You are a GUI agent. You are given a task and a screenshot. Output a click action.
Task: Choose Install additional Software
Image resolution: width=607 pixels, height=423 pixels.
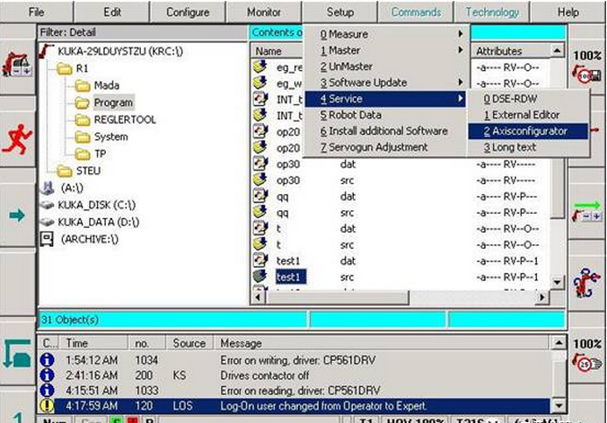(x=387, y=131)
